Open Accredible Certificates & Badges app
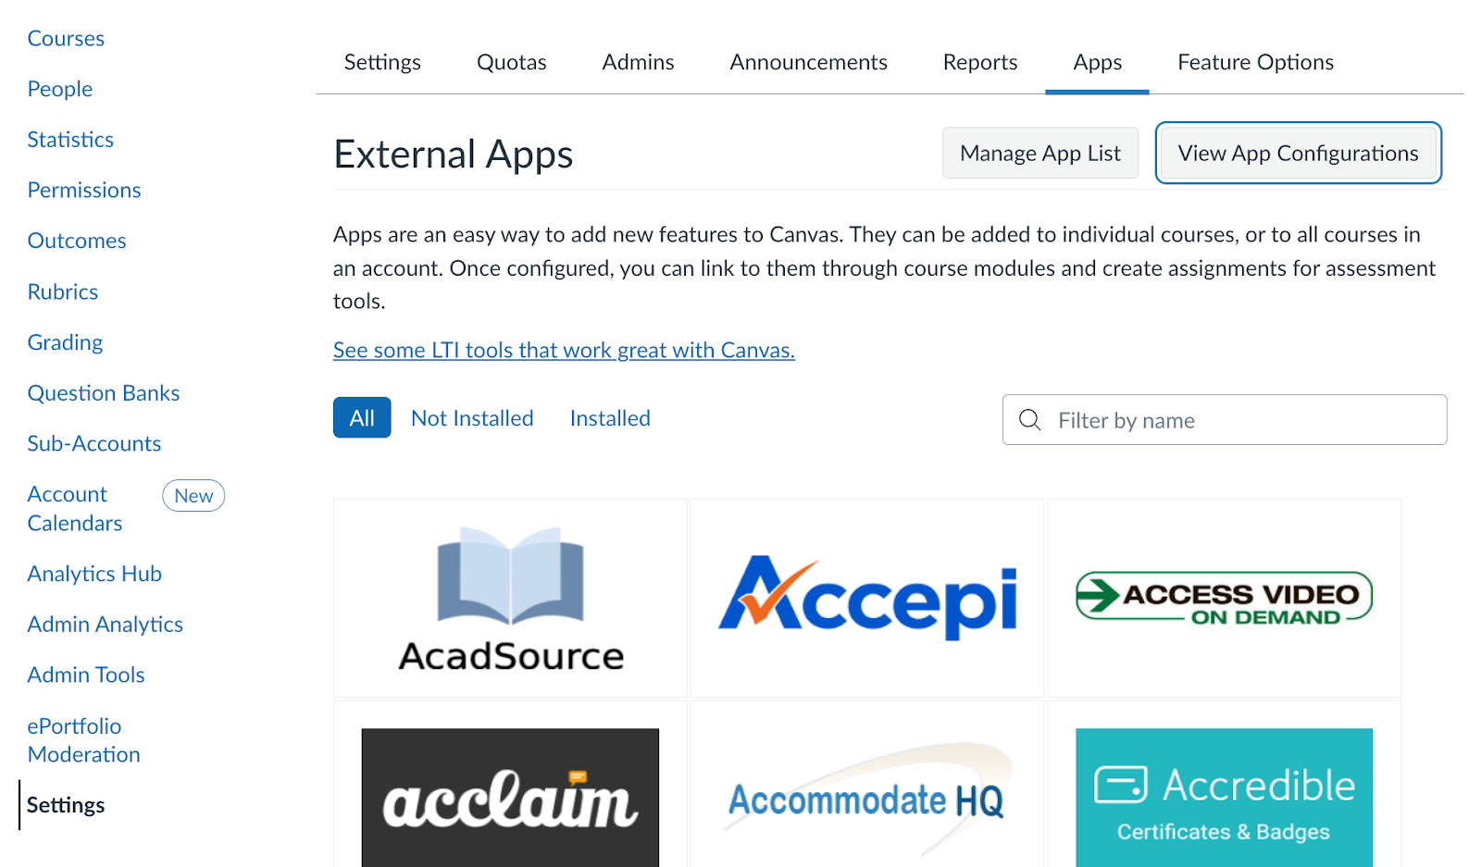This screenshot has width=1481, height=867. 1224,785
